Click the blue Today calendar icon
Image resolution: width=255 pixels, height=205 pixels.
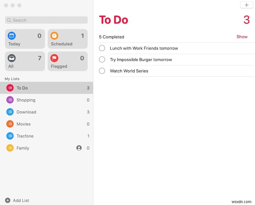pyautogui.click(x=12, y=36)
